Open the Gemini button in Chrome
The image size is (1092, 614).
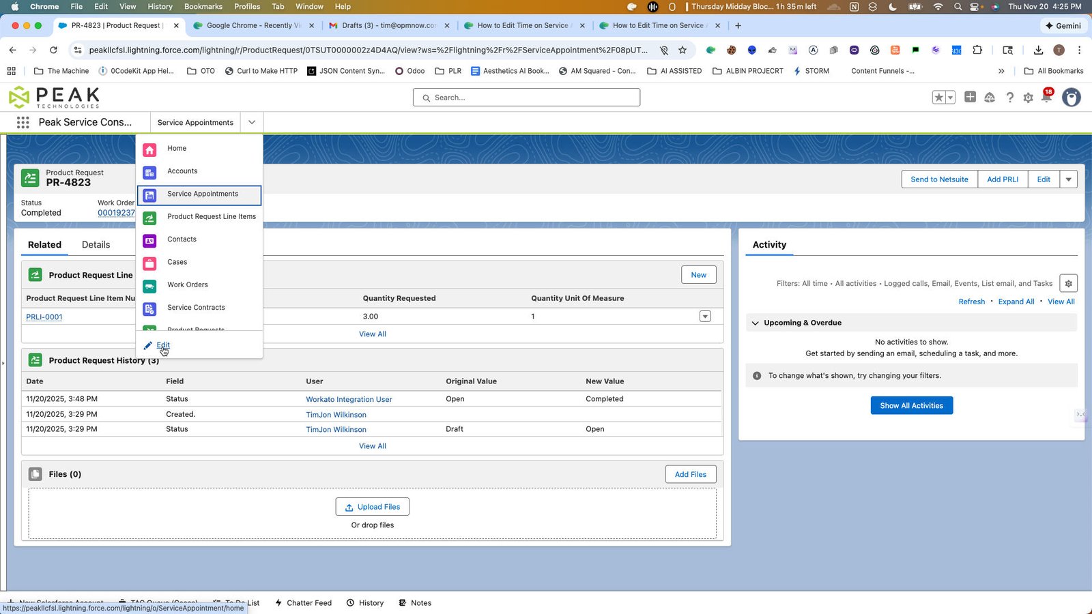tap(1063, 25)
